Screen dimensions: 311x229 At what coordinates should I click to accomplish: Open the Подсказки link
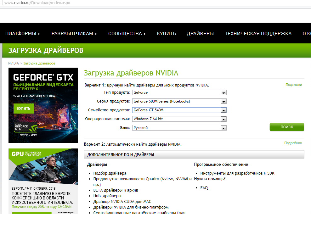coord(294,85)
